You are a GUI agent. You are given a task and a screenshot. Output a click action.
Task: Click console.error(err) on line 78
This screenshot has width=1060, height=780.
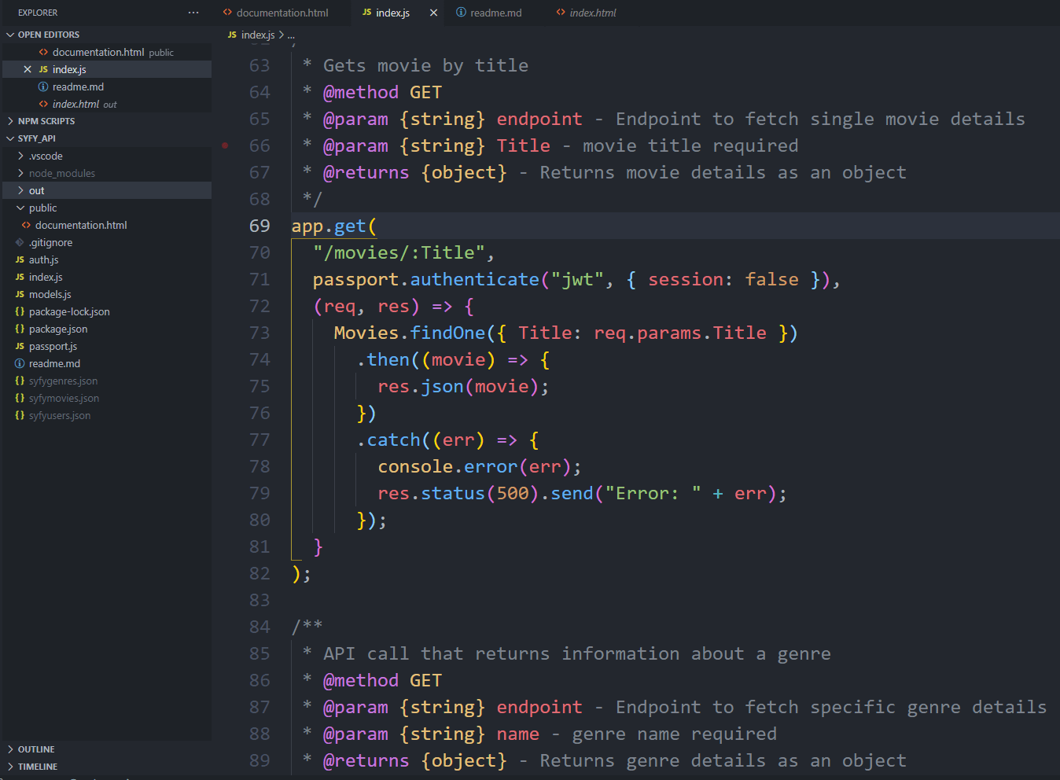[x=475, y=466]
